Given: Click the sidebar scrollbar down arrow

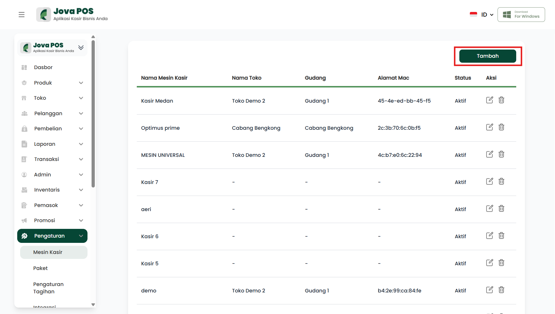Looking at the screenshot, I should (x=93, y=304).
